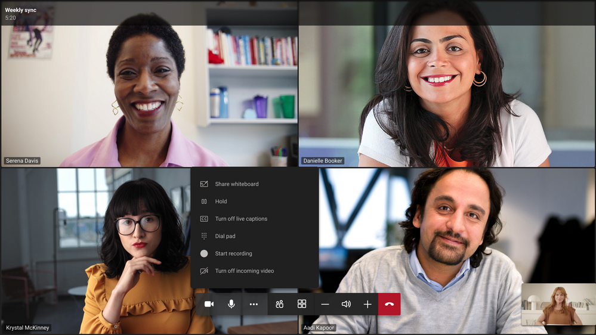Viewport: 596px width, 335px height.
Task: Increase volume with the plus button
Action: (367, 304)
